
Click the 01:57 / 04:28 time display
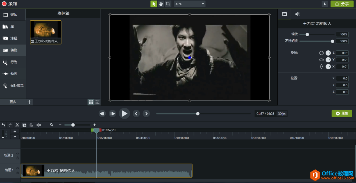point(265,114)
